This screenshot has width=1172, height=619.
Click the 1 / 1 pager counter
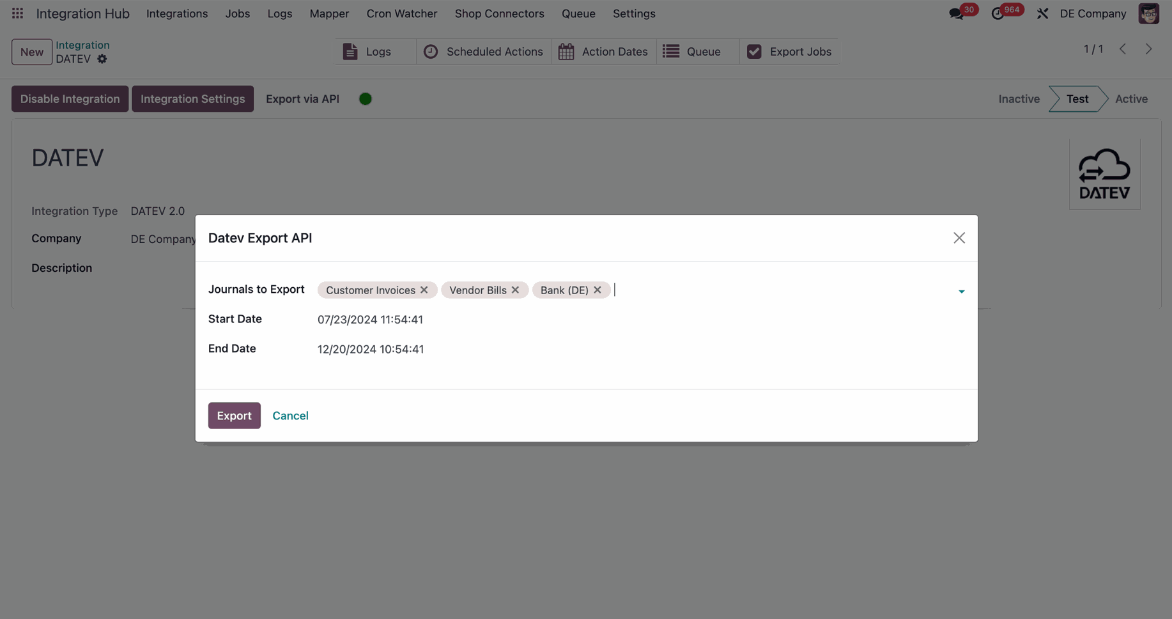click(x=1093, y=49)
